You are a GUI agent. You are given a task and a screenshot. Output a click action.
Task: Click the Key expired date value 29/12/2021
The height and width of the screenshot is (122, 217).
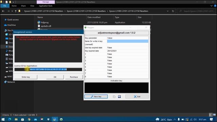click(x=127, y=51)
